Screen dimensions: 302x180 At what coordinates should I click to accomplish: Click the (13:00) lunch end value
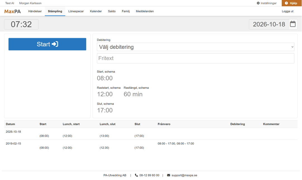[104, 136]
